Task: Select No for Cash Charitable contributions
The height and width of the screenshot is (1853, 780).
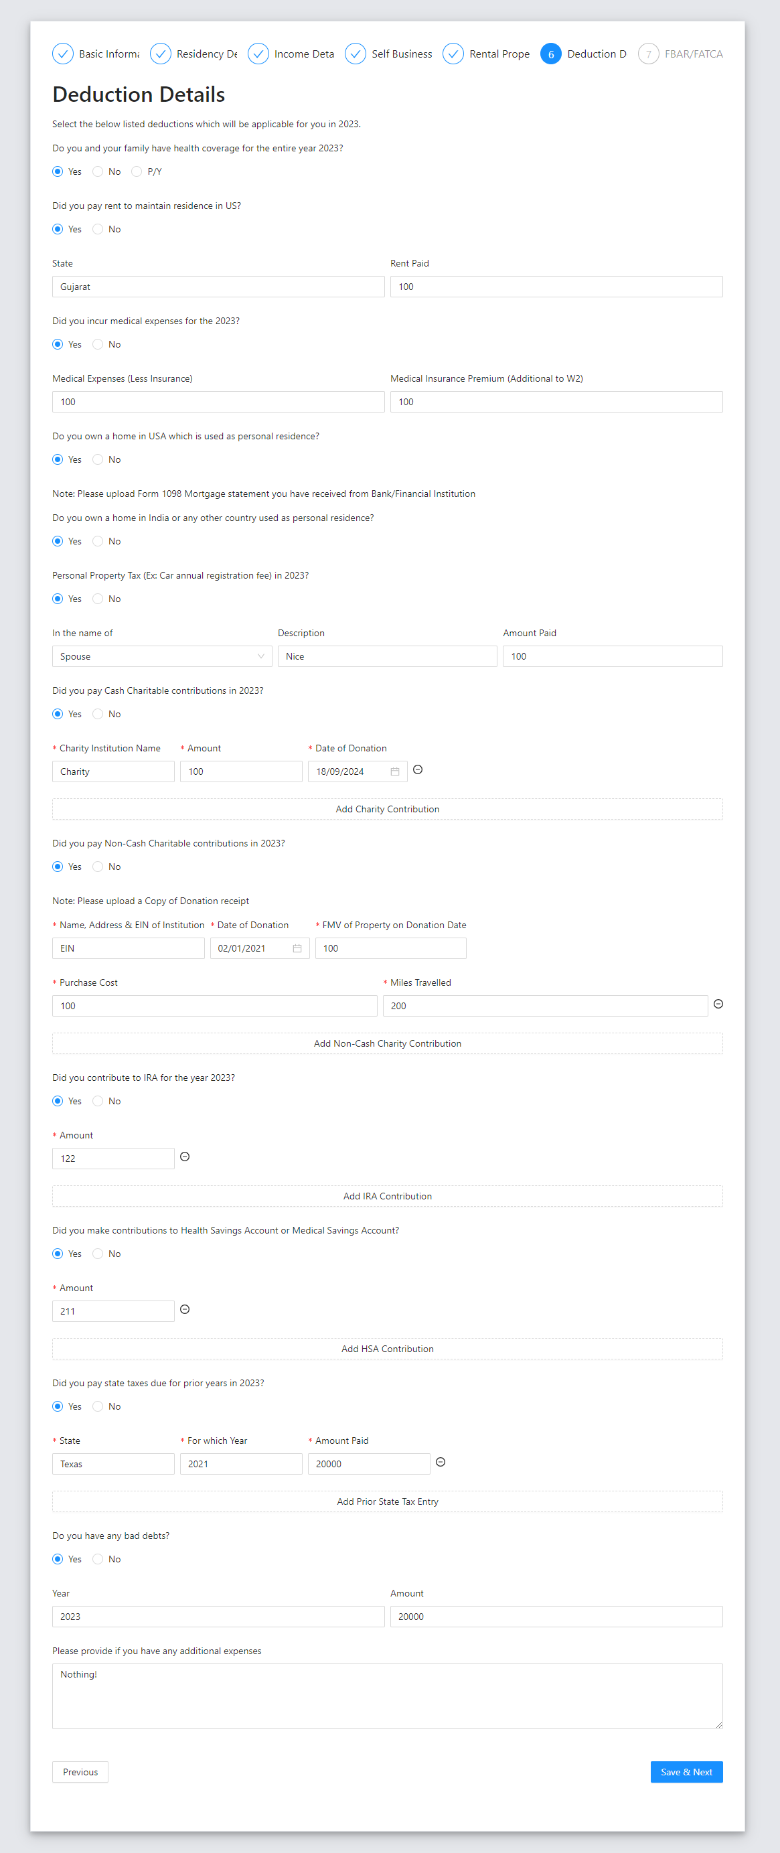Action: pyautogui.click(x=98, y=714)
